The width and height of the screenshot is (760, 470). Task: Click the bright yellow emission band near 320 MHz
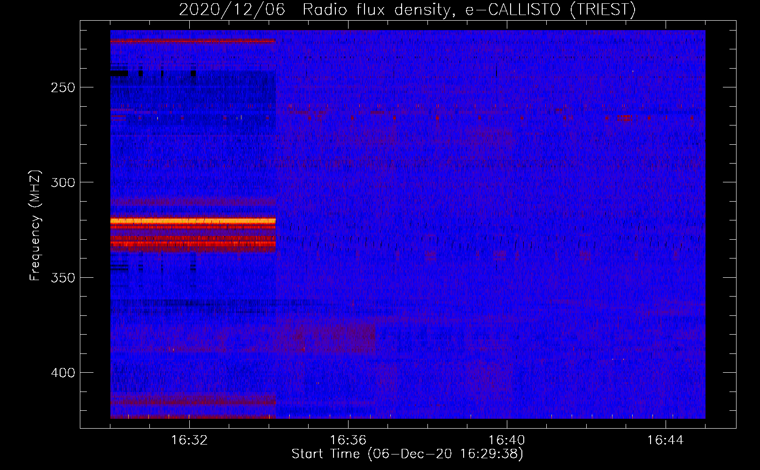(193, 220)
